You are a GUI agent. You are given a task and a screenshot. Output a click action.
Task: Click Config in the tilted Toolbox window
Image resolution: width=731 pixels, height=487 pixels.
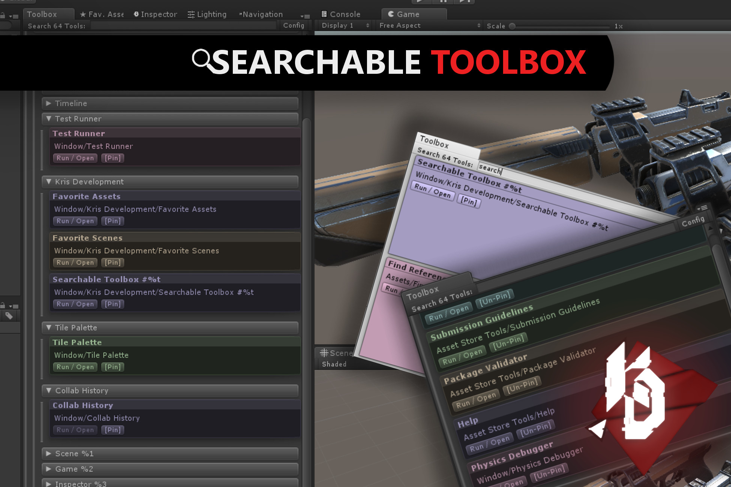[x=693, y=221]
